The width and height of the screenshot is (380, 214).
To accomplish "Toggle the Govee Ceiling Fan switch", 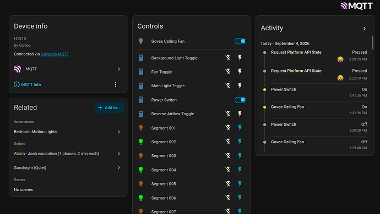I will click(x=240, y=41).
